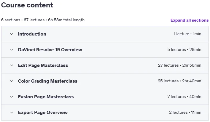Select DaVinci Resolve 19 Overview title
The image size is (210, 122).
[50, 50]
